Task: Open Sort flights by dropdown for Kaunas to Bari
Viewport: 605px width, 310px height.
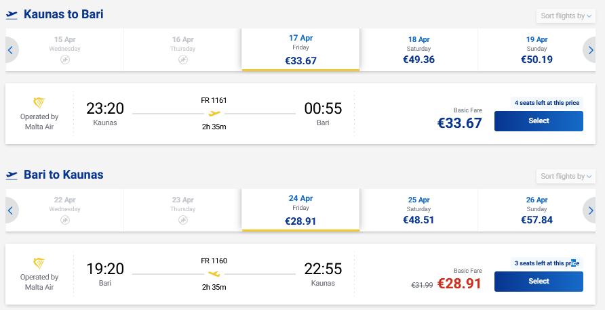Action: [x=566, y=16]
